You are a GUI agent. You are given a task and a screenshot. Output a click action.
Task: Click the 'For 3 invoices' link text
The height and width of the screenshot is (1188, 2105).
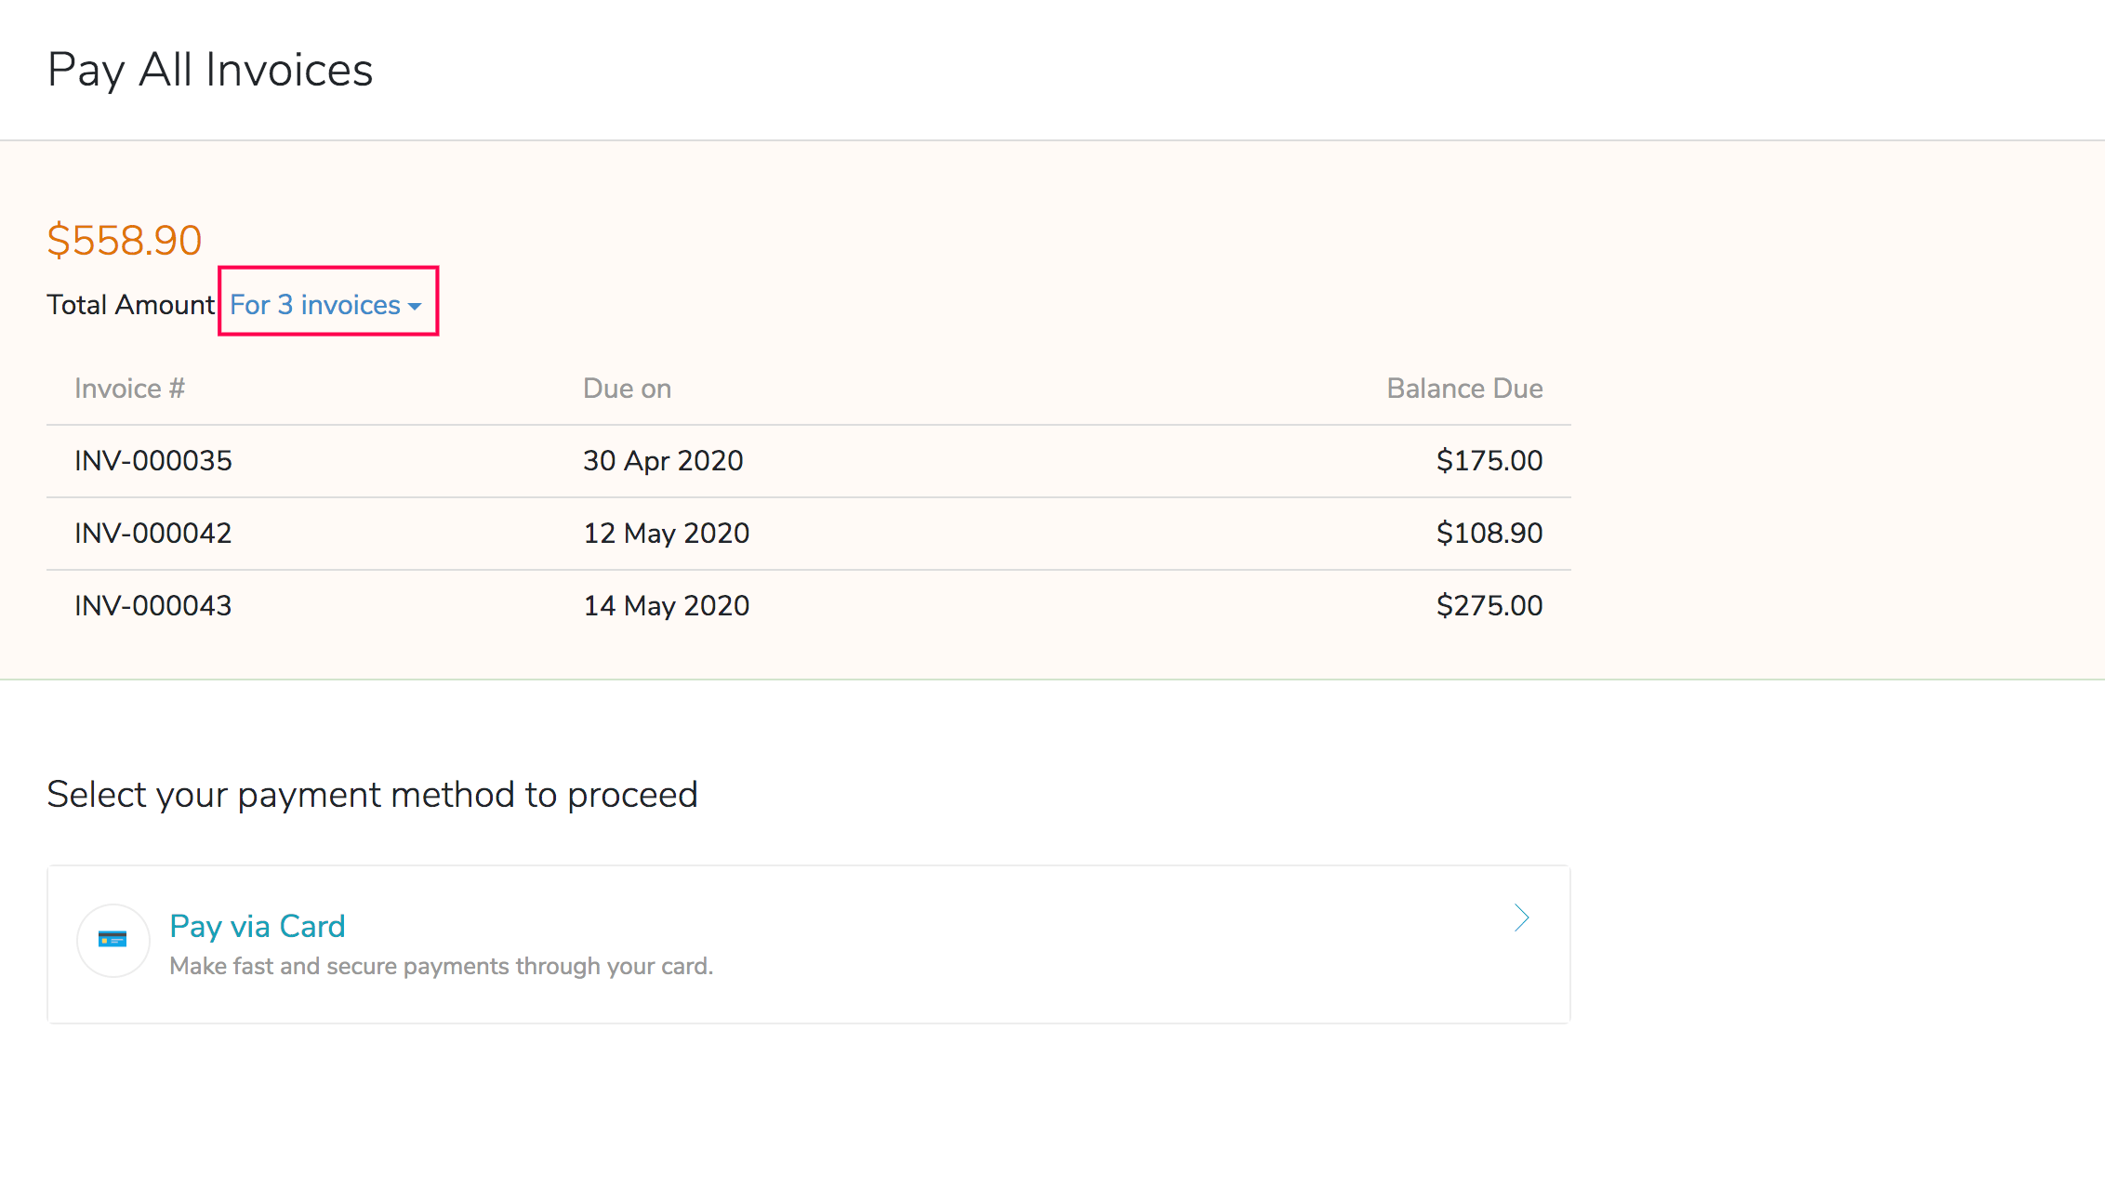pos(313,304)
